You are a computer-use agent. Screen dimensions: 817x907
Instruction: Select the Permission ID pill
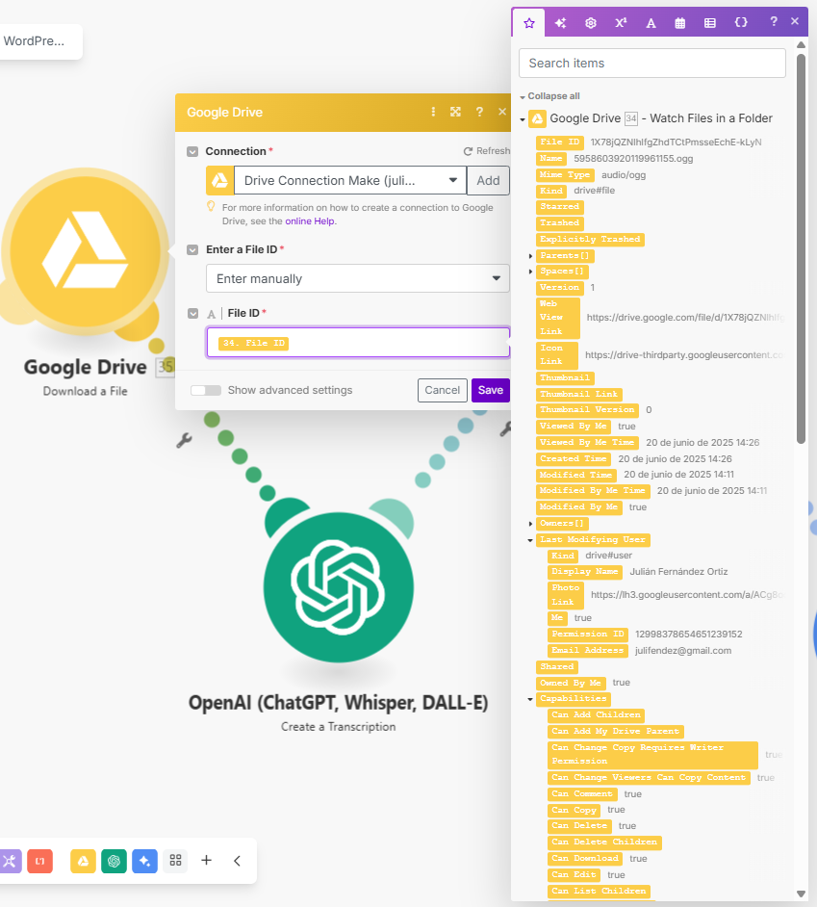[587, 635]
